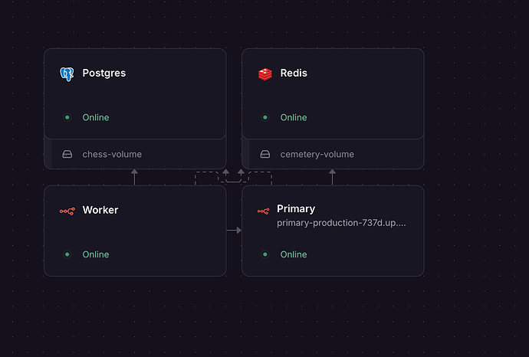Viewport: 529px width, 357px height.
Task: Click the Redis online status dot
Action: (x=264, y=118)
